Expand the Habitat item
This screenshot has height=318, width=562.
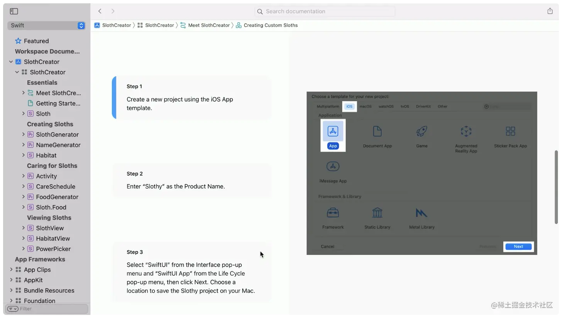[x=23, y=155]
